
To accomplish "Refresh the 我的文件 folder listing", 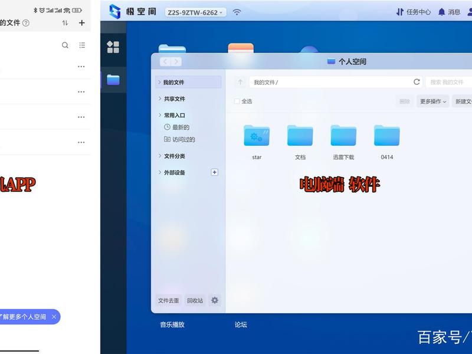I will (x=417, y=82).
